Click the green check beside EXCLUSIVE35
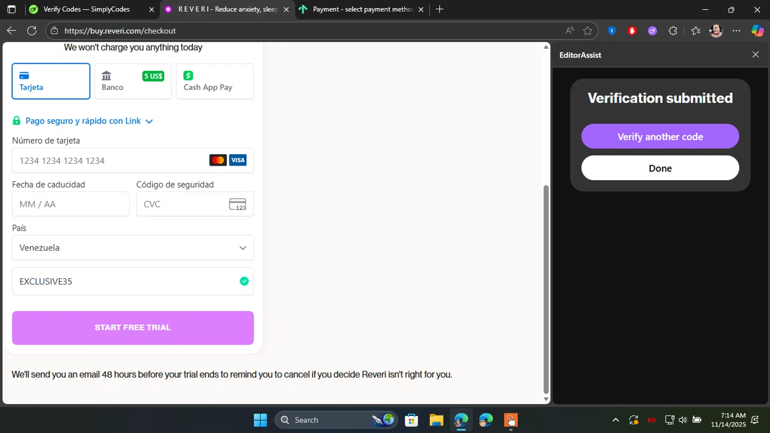Image resolution: width=770 pixels, height=433 pixels. pyautogui.click(x=244, y=281)
